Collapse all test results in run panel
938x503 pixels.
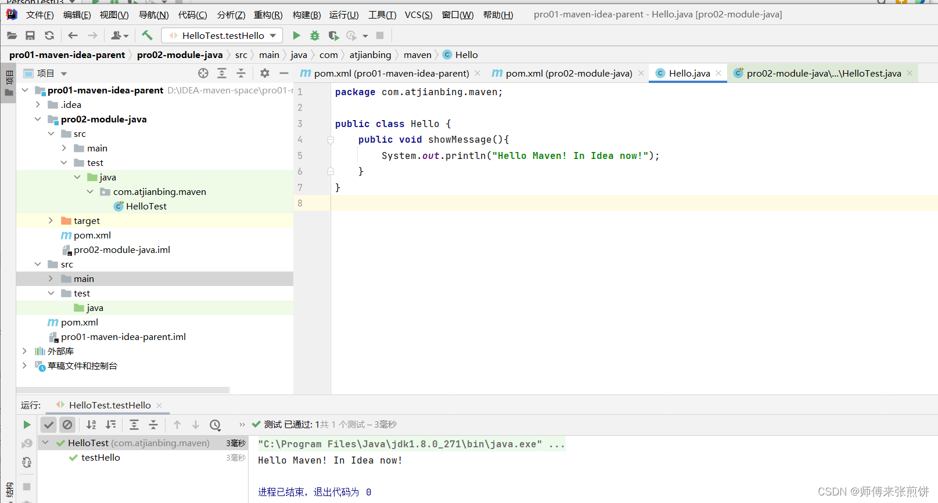coord(153,425)
